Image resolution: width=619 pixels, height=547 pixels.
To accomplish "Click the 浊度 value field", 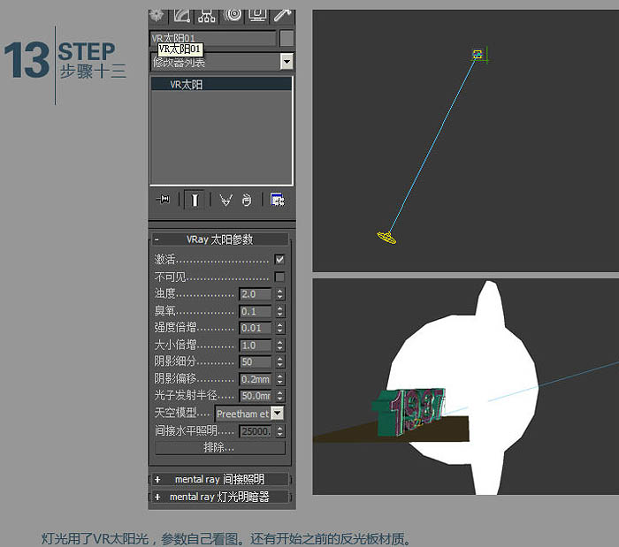I will click(255, 294).
